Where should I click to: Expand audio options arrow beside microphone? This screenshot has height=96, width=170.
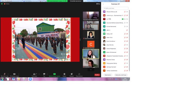coord(8,74)
